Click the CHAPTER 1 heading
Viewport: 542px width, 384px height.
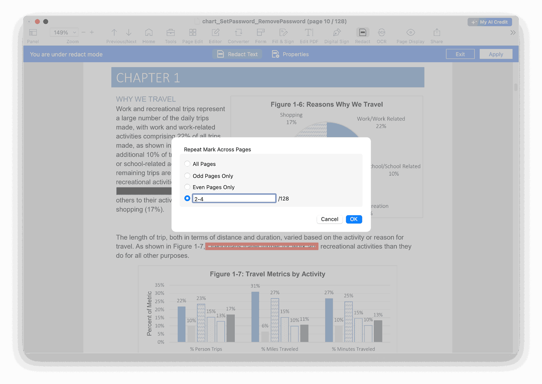point(148,78)
